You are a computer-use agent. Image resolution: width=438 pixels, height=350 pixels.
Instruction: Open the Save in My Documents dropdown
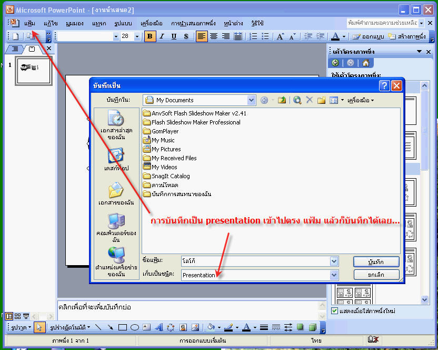point(252,100)
